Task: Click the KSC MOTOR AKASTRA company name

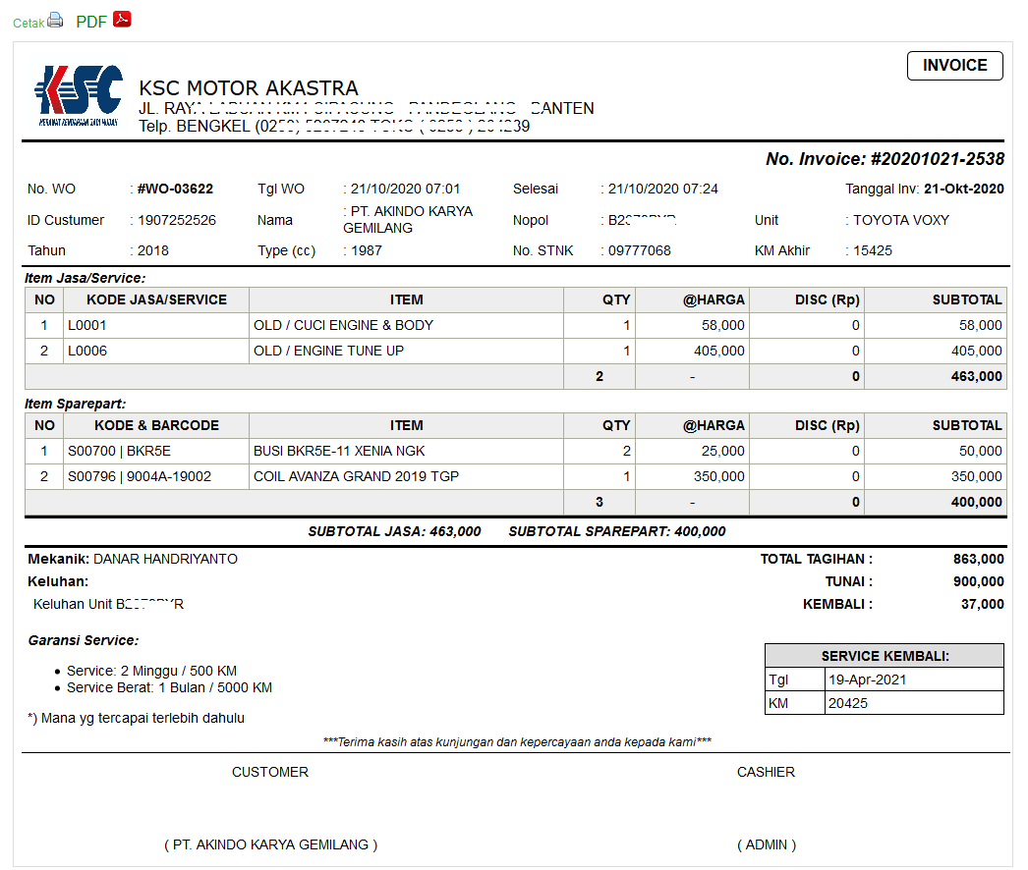Action: point(249,87)
